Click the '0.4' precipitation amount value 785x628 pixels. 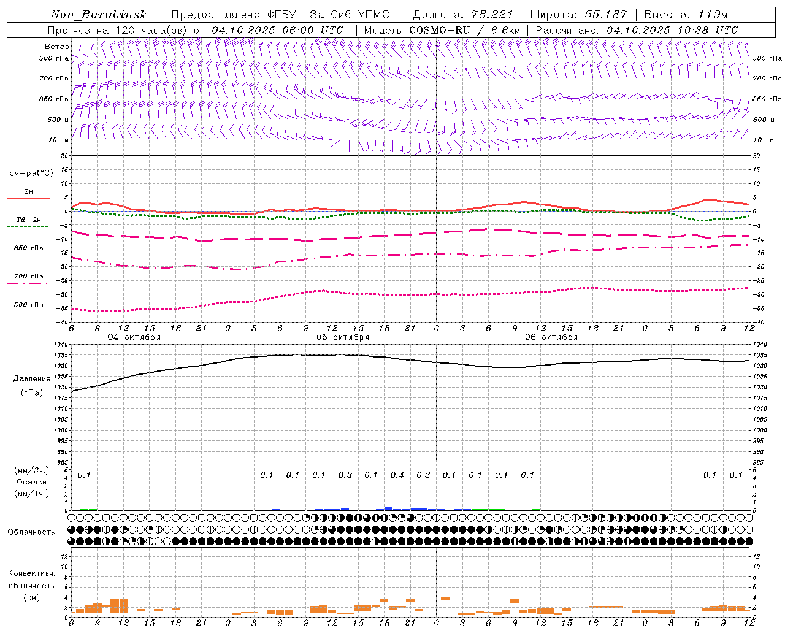pyautogui.click(x=397, y=475)
